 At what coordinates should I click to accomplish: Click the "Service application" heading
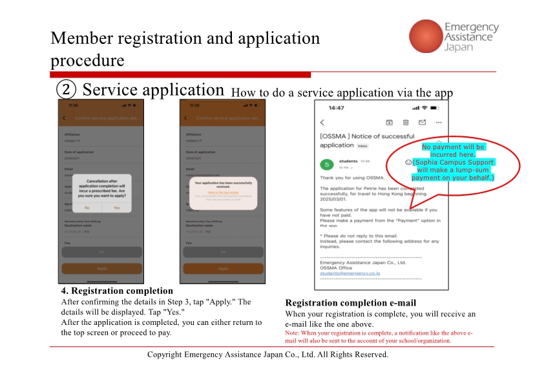tap(153, 90)
